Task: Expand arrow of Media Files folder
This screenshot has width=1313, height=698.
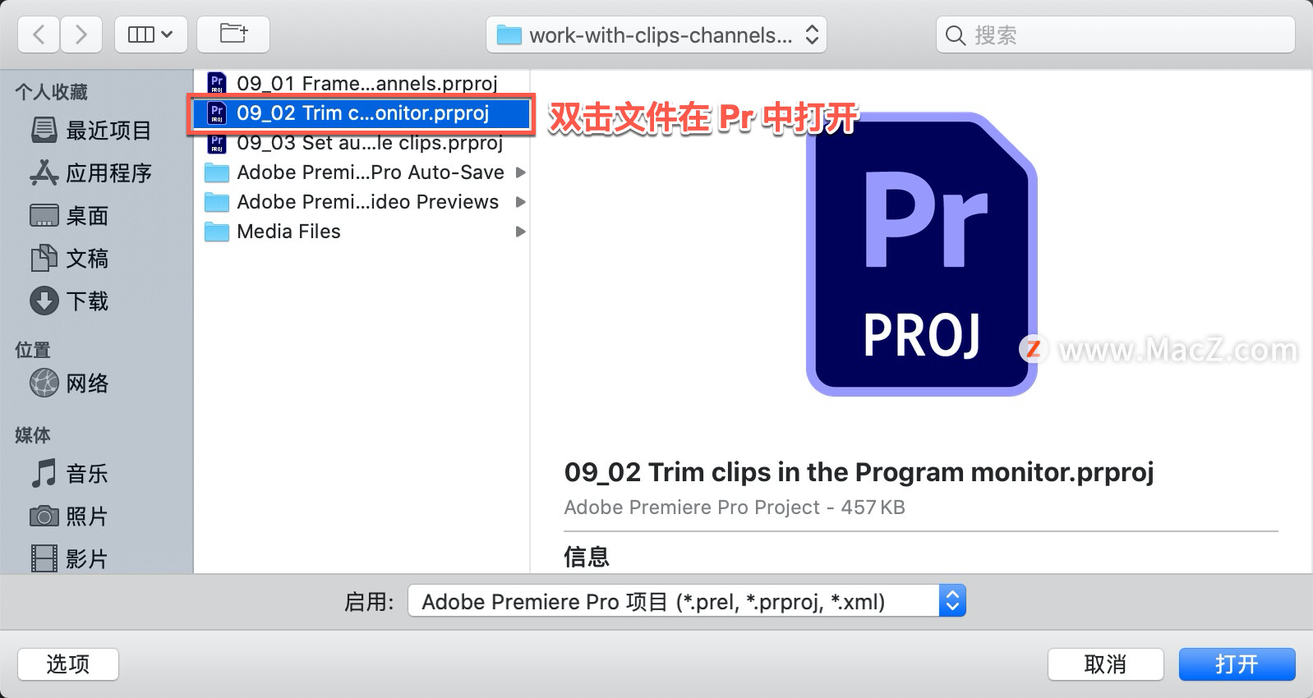Action: [520, 232]
